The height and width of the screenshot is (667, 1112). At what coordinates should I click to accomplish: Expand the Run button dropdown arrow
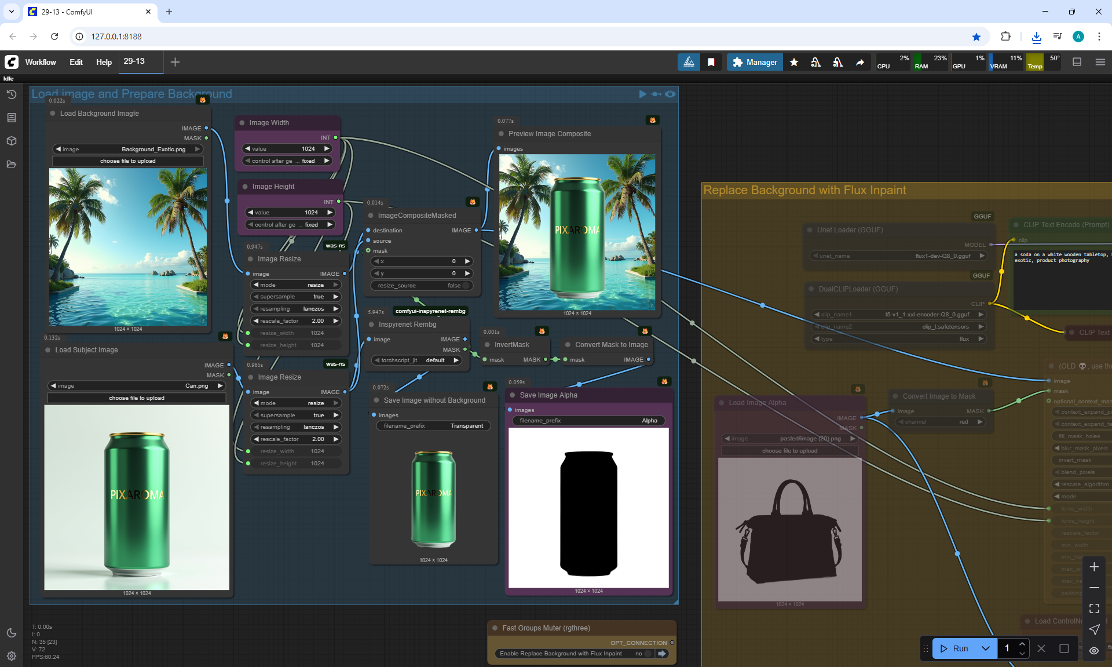[986, 648]
